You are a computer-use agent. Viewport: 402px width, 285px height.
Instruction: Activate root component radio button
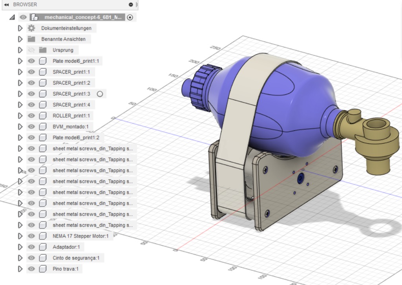coord(130,17)
